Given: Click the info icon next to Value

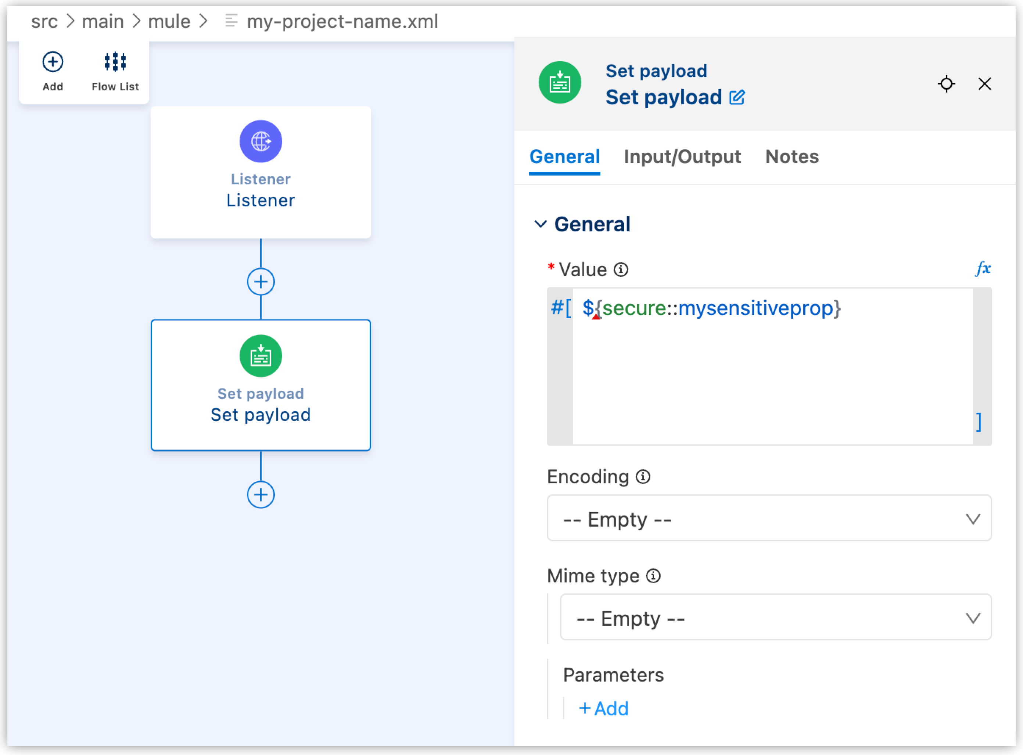Looking at the screenshot, I should 621,269.
